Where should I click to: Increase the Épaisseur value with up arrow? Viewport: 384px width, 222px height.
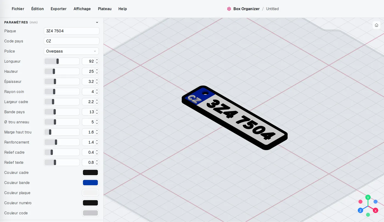(97, 80)
